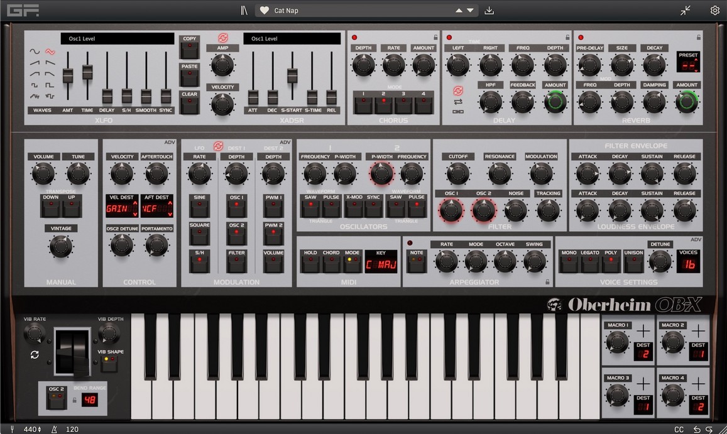This screenshot has height=434, width=727.
Task: Toggle the Delay lock icon
Action: tap(567, 37)
